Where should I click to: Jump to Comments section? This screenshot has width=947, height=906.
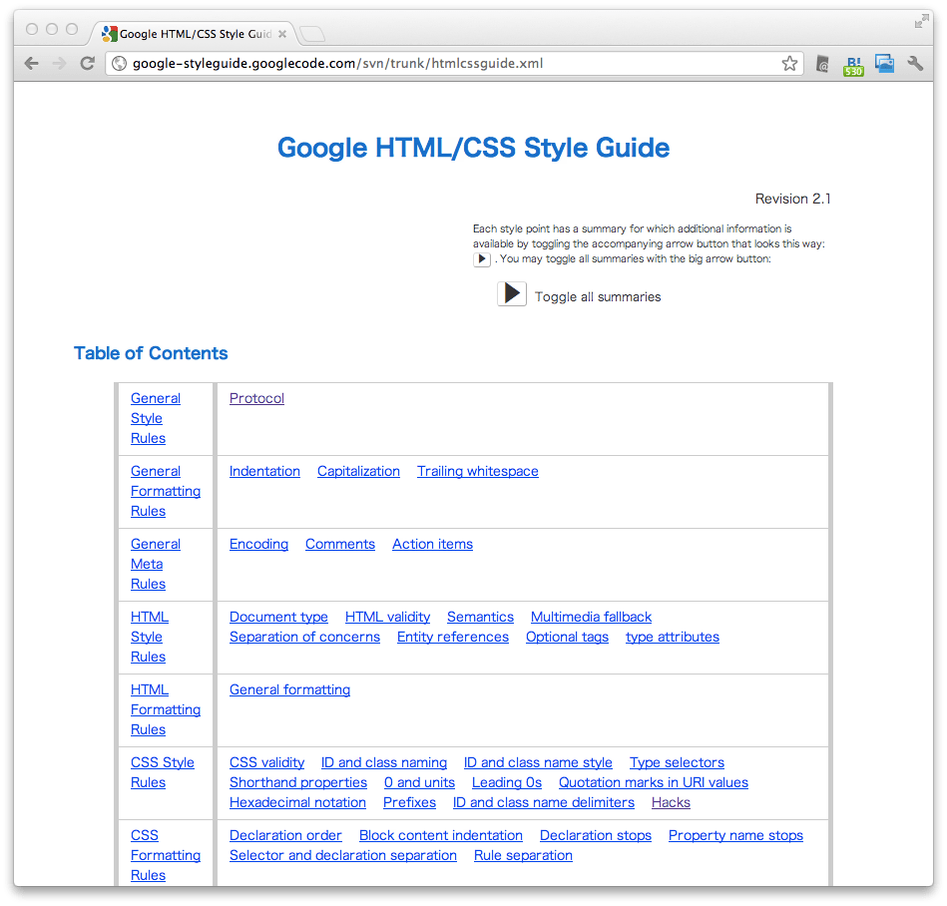340,544
